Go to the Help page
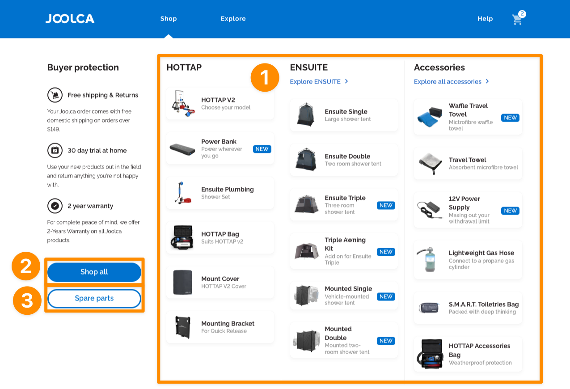Screen dimensions: 570x389 click(x=485, y=19)
